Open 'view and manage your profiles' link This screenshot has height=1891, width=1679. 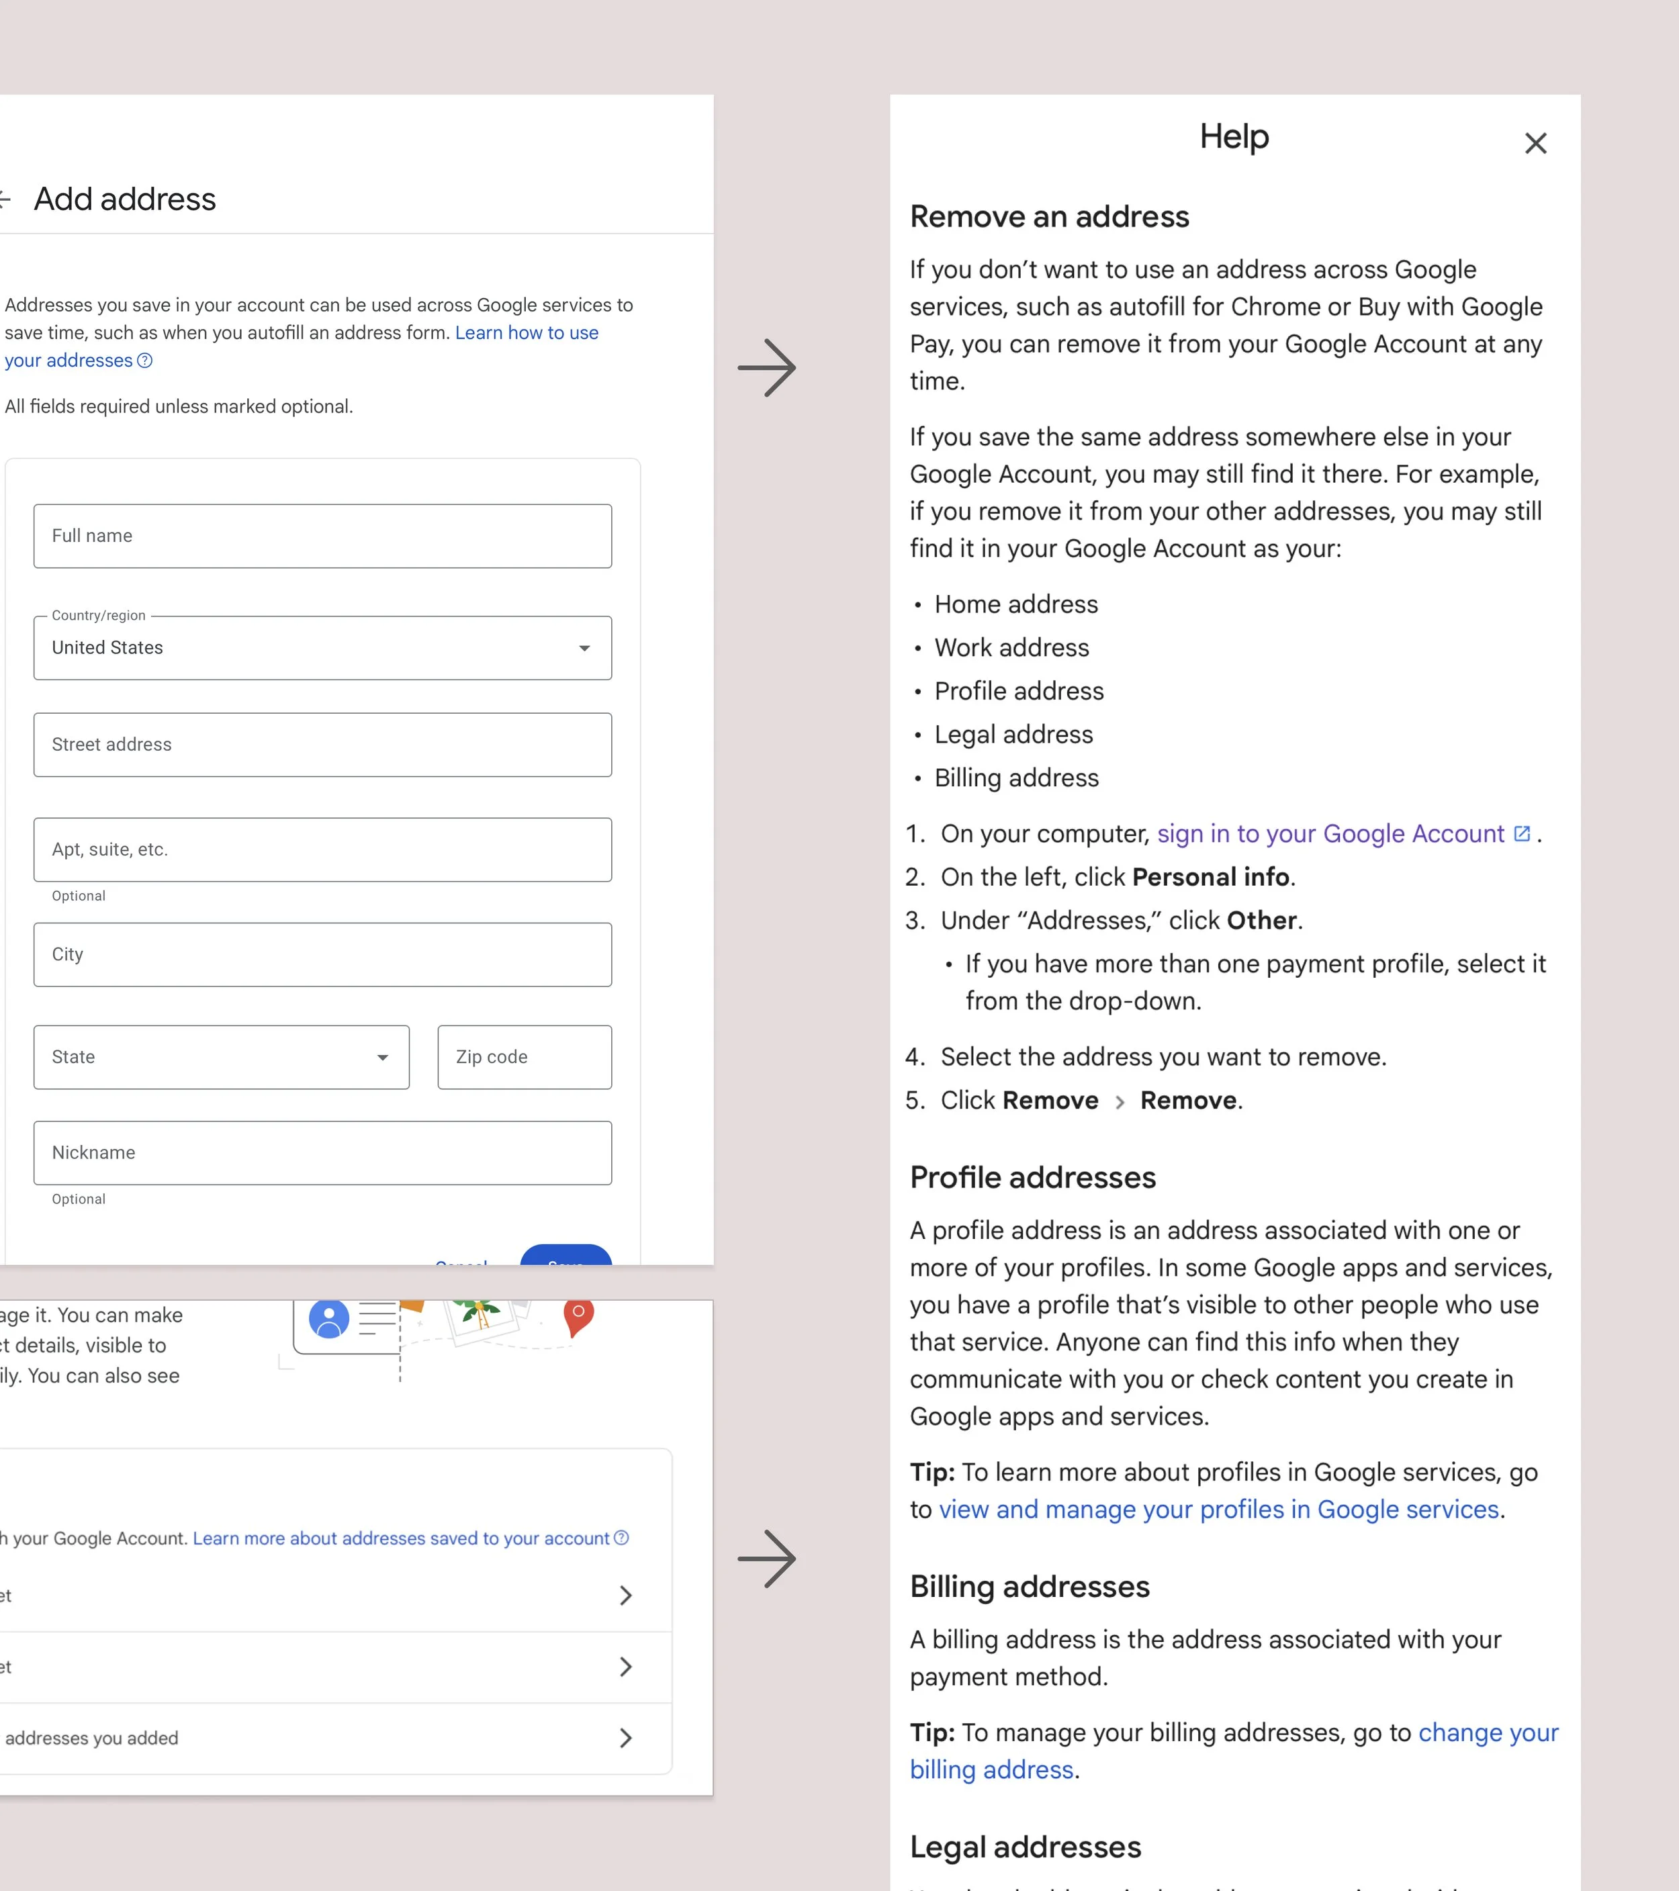click(x=1218, y=1509)
